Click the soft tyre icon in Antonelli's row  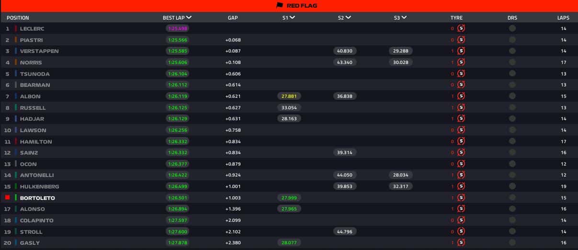(x=461, y=175)
